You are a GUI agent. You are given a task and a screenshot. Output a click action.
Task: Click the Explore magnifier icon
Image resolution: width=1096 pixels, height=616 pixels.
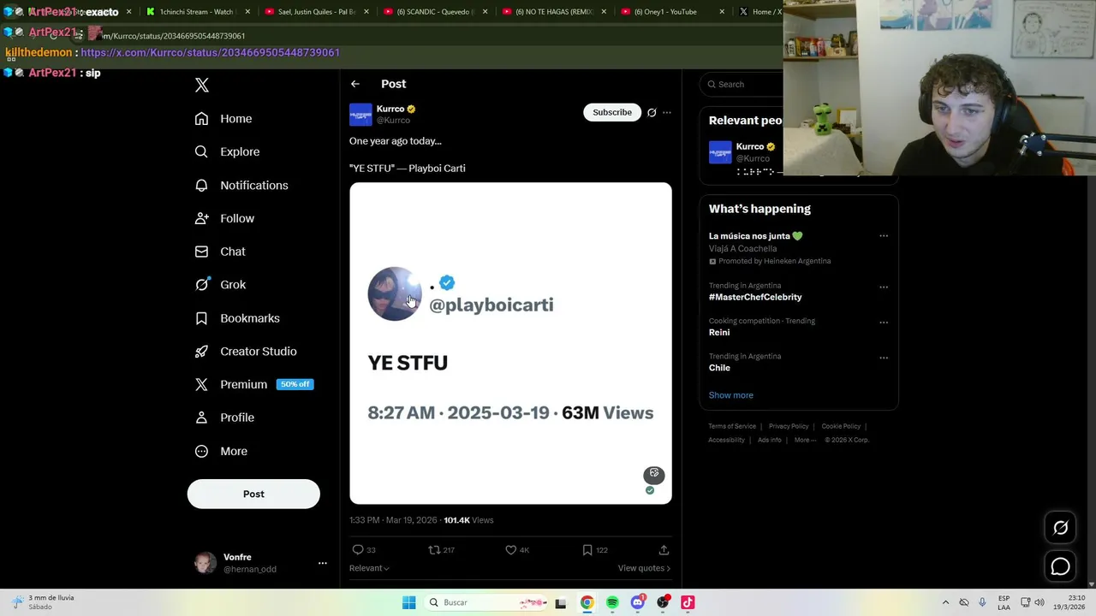click(201, 151)
